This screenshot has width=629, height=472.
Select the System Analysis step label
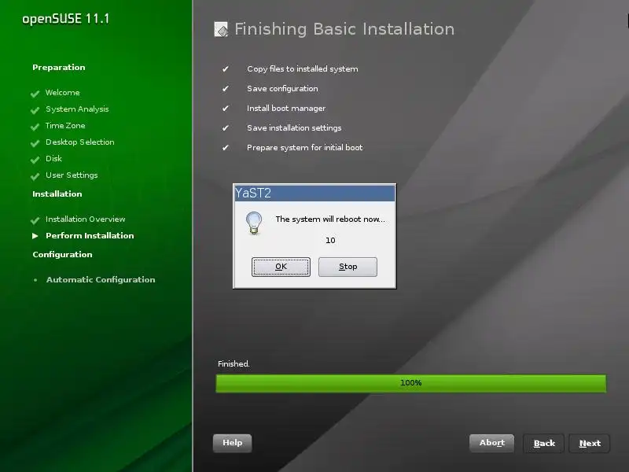77,109
